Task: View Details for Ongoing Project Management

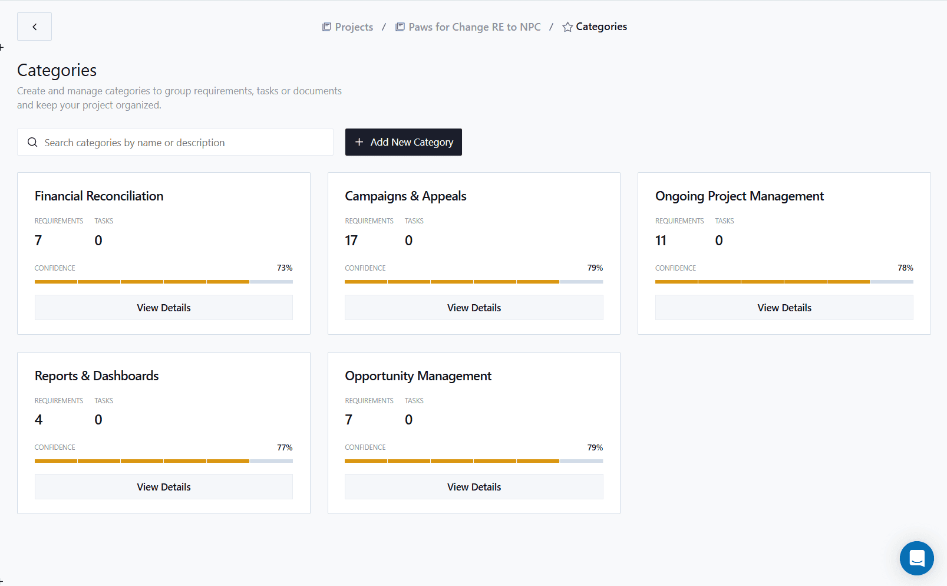Action: [x=784, y=307]
